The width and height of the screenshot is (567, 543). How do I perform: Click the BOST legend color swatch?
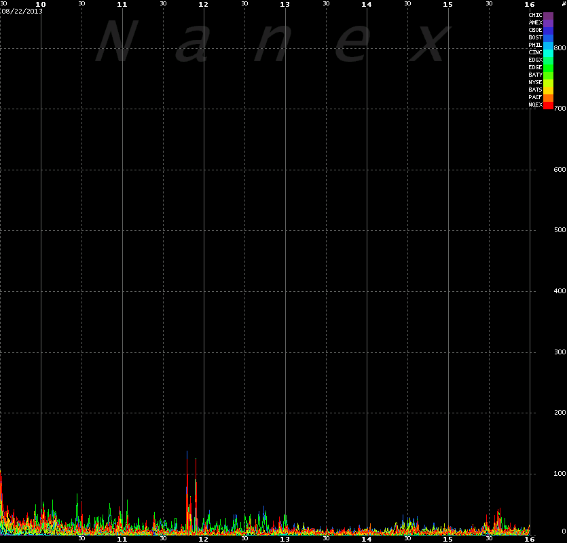(x=548, y=38)
